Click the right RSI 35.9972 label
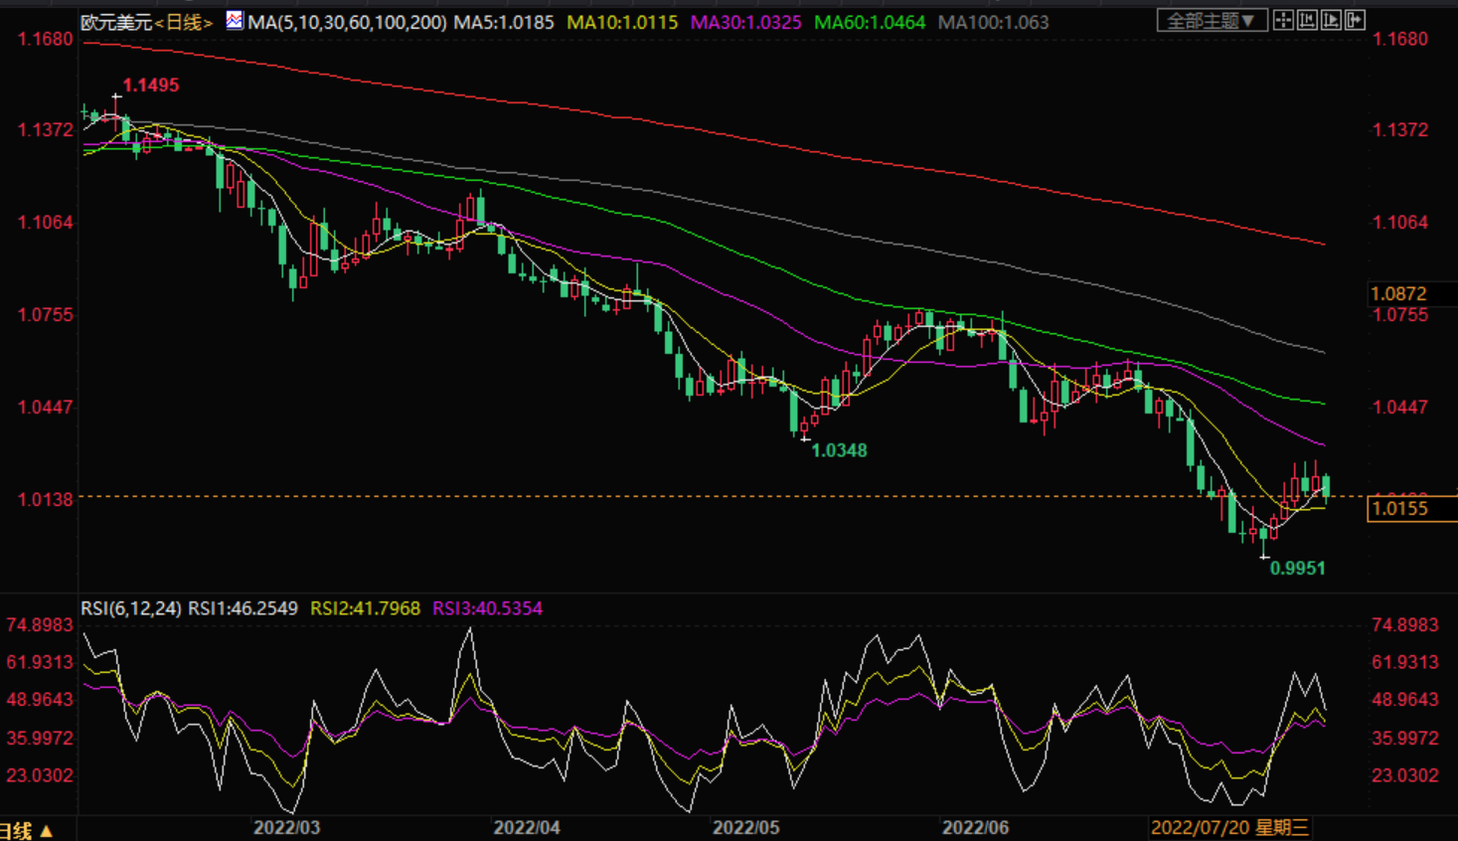 point(1405,738)
